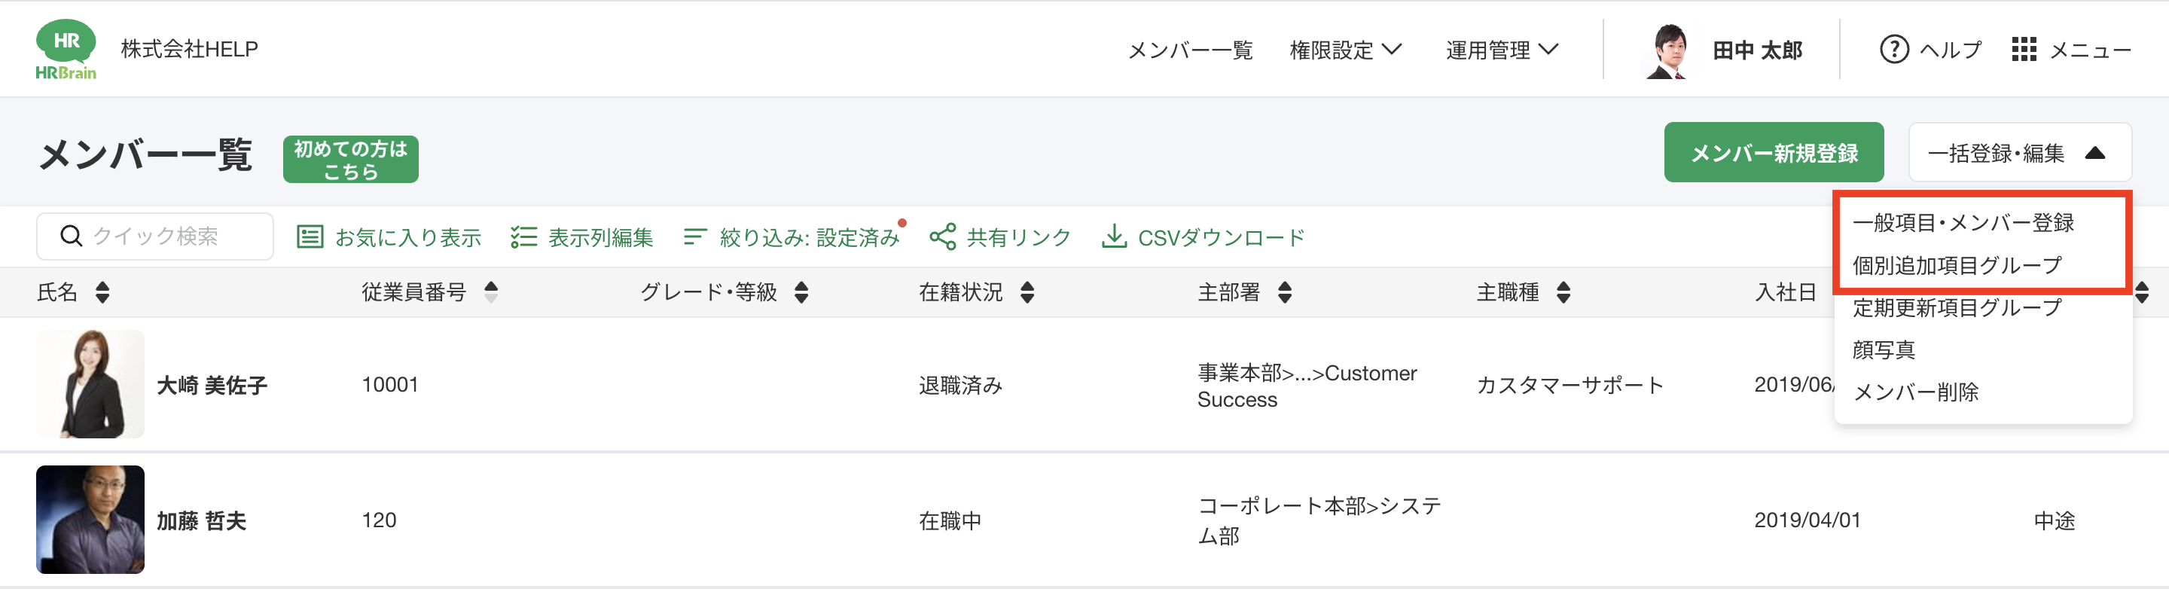Click the Help question mark icon

point(1893,50)
